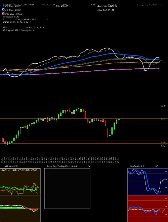This screenshot has width=168, height=222.
Task: Click the last candlestick on 29 Mar
Action: coord(119,120)
